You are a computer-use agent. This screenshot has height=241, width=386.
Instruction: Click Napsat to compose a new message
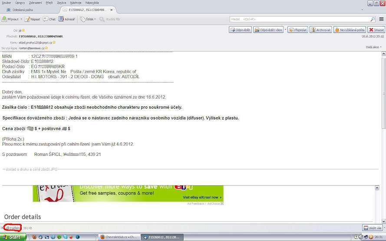(32, 19)
